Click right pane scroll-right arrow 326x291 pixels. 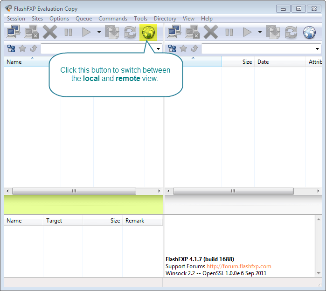click(319, 191)
